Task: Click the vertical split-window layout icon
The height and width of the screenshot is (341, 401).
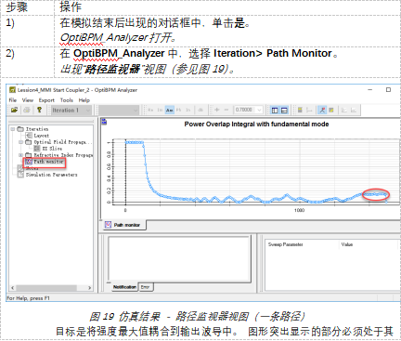Action: [x=275, y=110]
